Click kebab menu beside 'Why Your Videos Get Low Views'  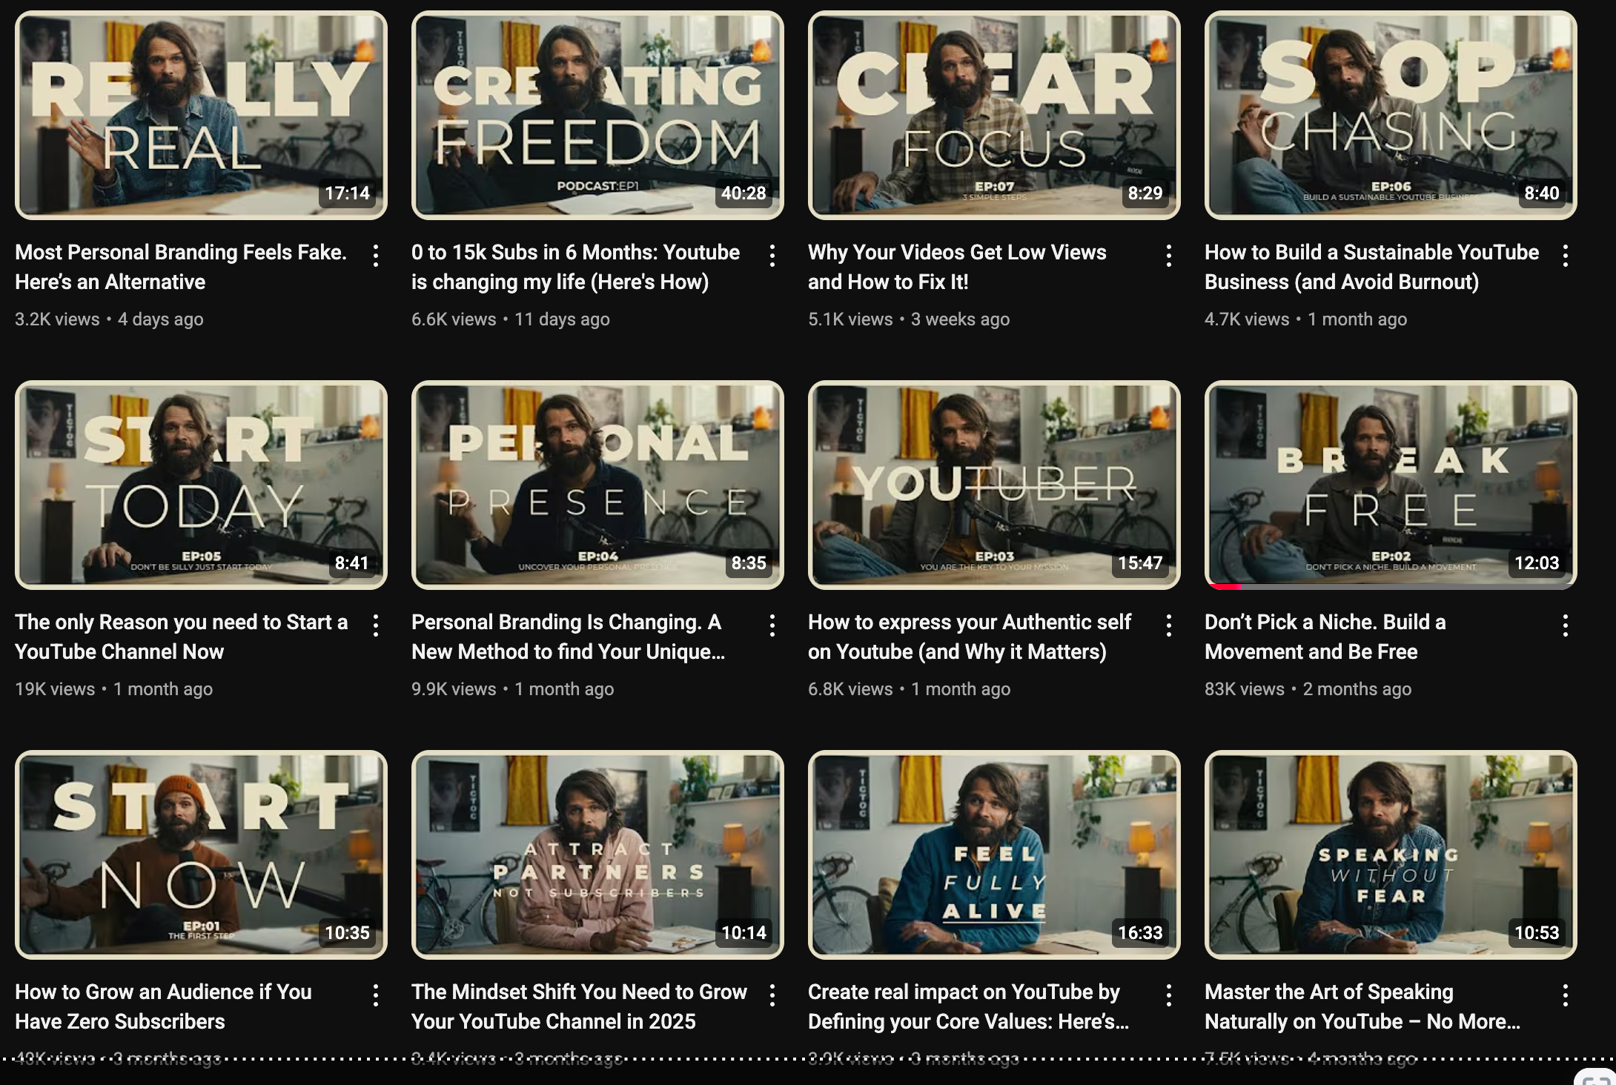(1169, 256)
